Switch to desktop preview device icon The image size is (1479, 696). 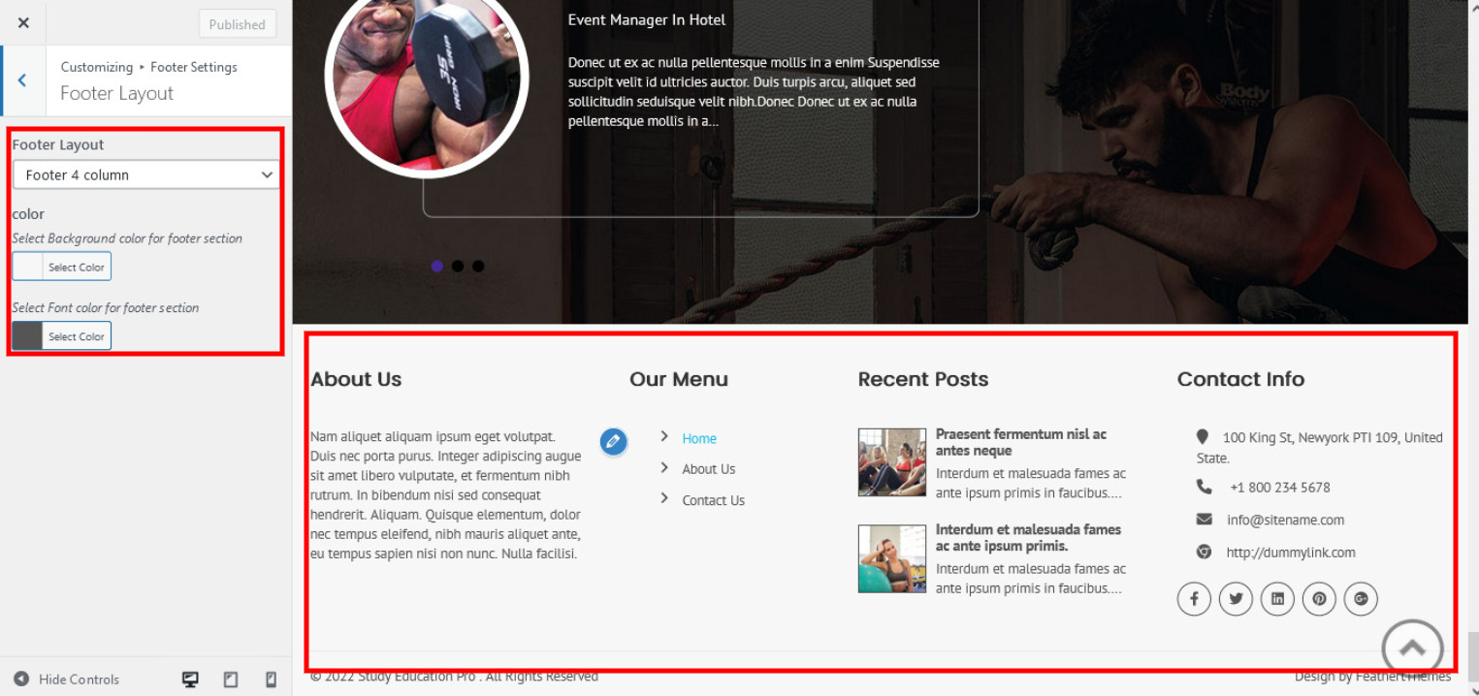click(191, 680)
